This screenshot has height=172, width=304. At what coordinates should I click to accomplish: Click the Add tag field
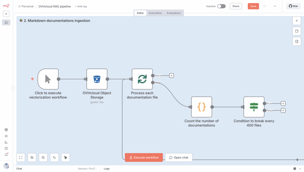pyautogui.click(x=81, y=6)
